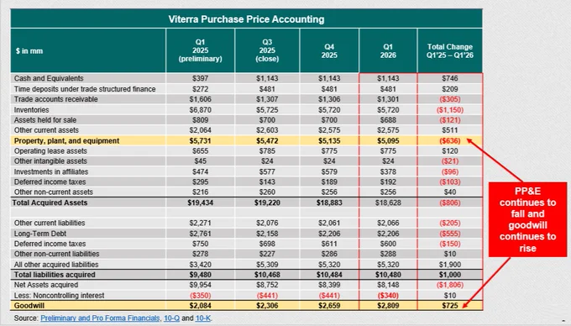Click the PP&E total change value ($636)
571x326 pixels.
450,140
